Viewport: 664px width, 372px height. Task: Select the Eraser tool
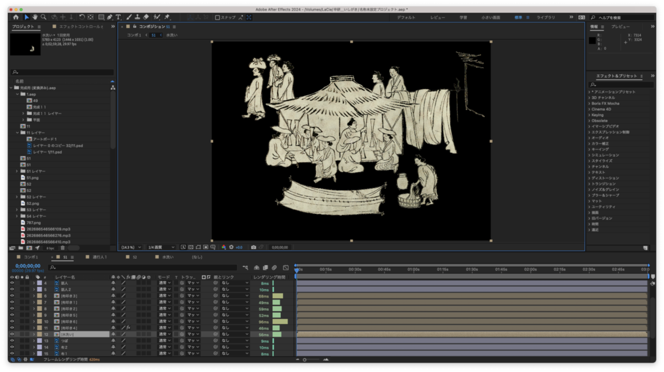point(146,17)
